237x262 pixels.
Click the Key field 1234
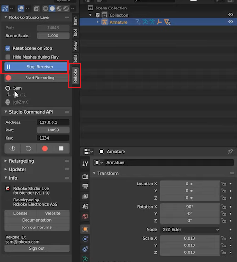[x=53, y=138]
